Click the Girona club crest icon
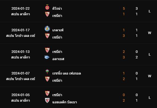 (x=47, y=7)
